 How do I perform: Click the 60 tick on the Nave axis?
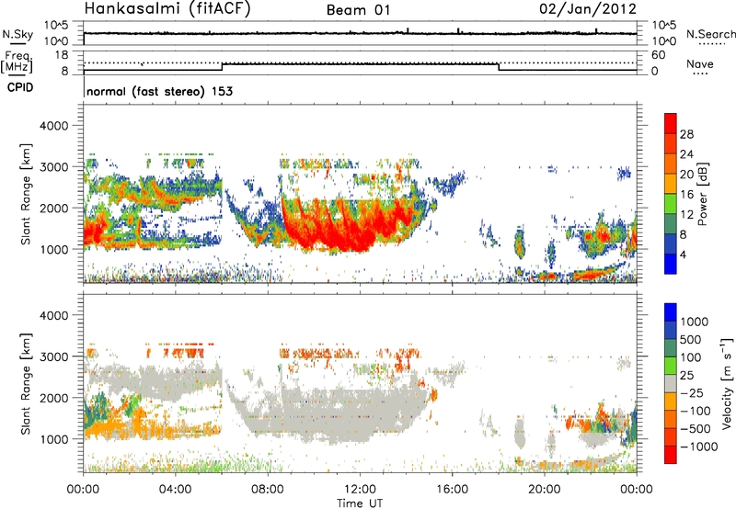[x=658, y=55]
